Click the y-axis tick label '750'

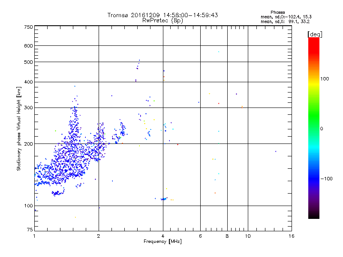29,27
